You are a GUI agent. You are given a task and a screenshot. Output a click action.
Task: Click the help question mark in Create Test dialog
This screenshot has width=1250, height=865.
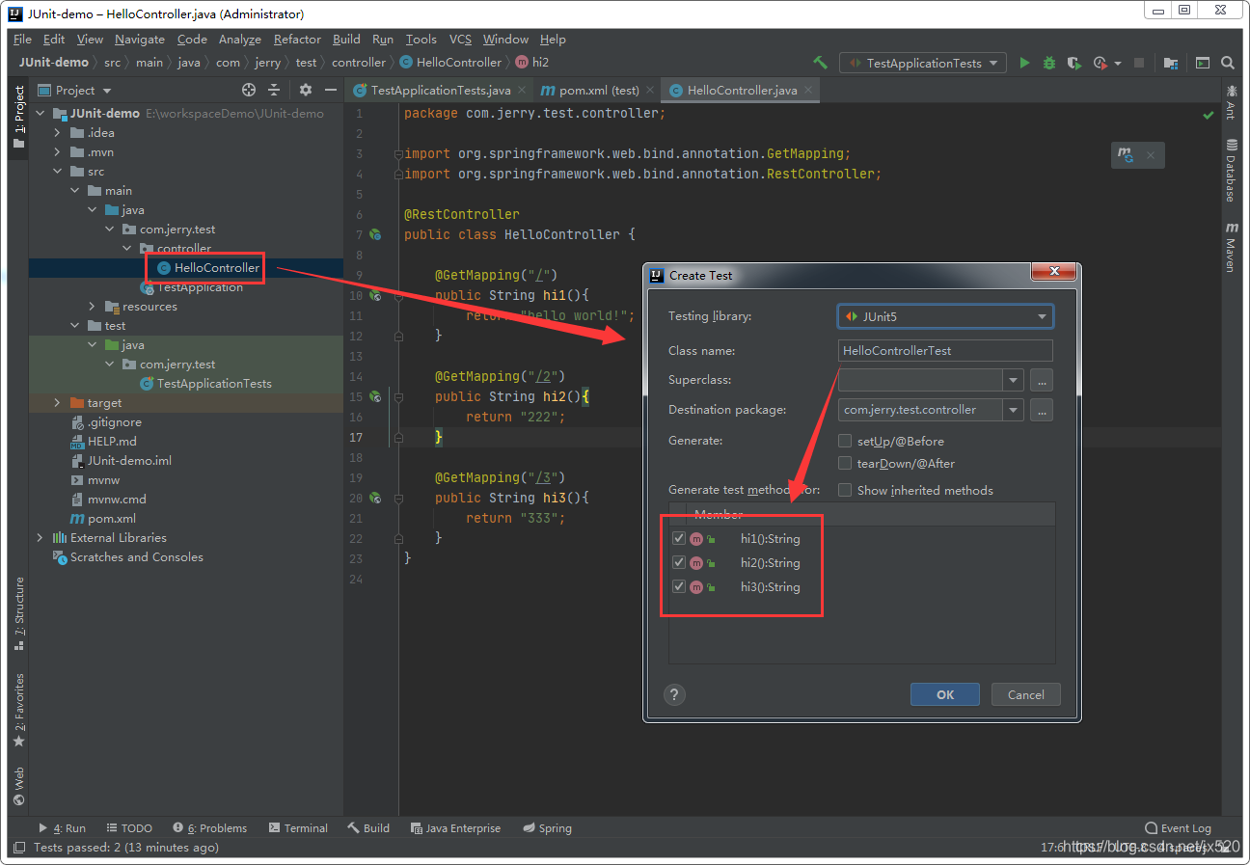click(675, 694)
